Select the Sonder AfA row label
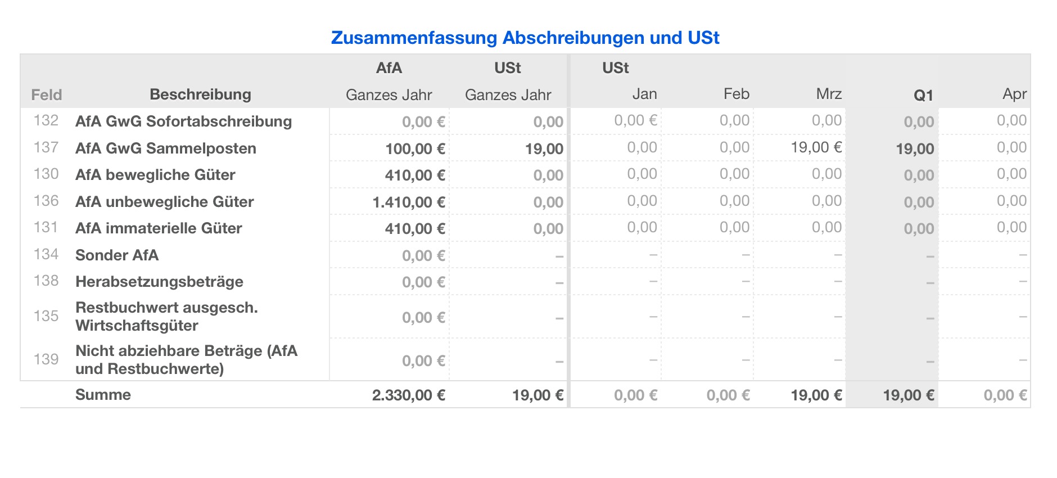Image resolution: width=1057 pixels, height=478 pixels. pos(117,255)
